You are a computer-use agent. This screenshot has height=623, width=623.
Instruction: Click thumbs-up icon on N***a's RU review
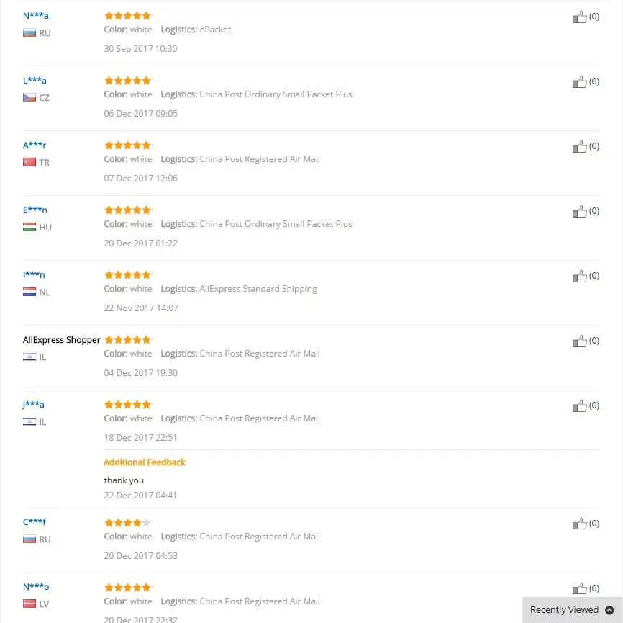579,17
